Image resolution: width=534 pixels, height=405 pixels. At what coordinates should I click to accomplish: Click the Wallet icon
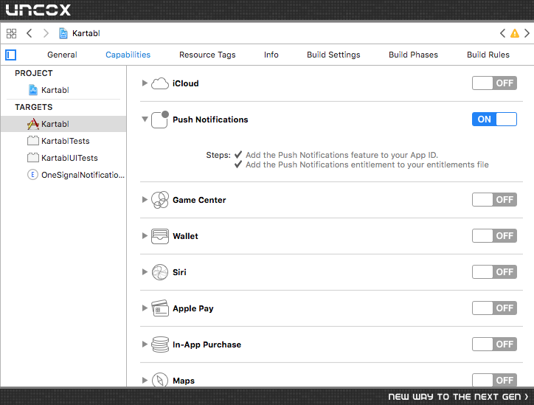pyautogui.click(x=160, y=236)
